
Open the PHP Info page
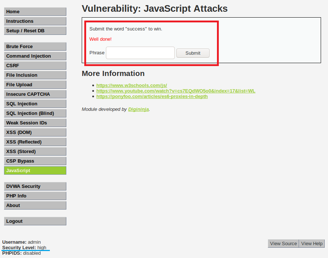(35, 196)
